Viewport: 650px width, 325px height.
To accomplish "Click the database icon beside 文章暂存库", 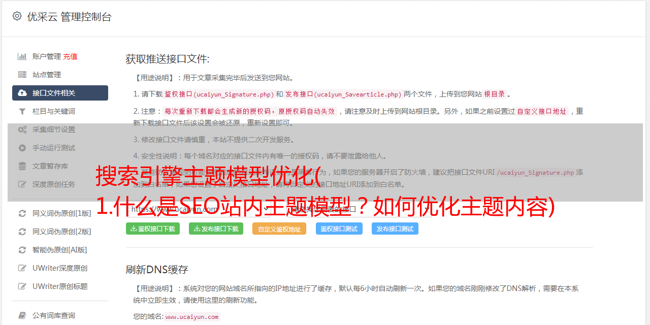I will [x=22, y=166].
